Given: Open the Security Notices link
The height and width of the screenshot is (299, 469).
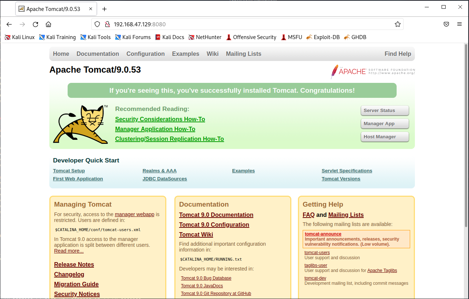Looking at the screenshot, I should click(x=77, y=294).
